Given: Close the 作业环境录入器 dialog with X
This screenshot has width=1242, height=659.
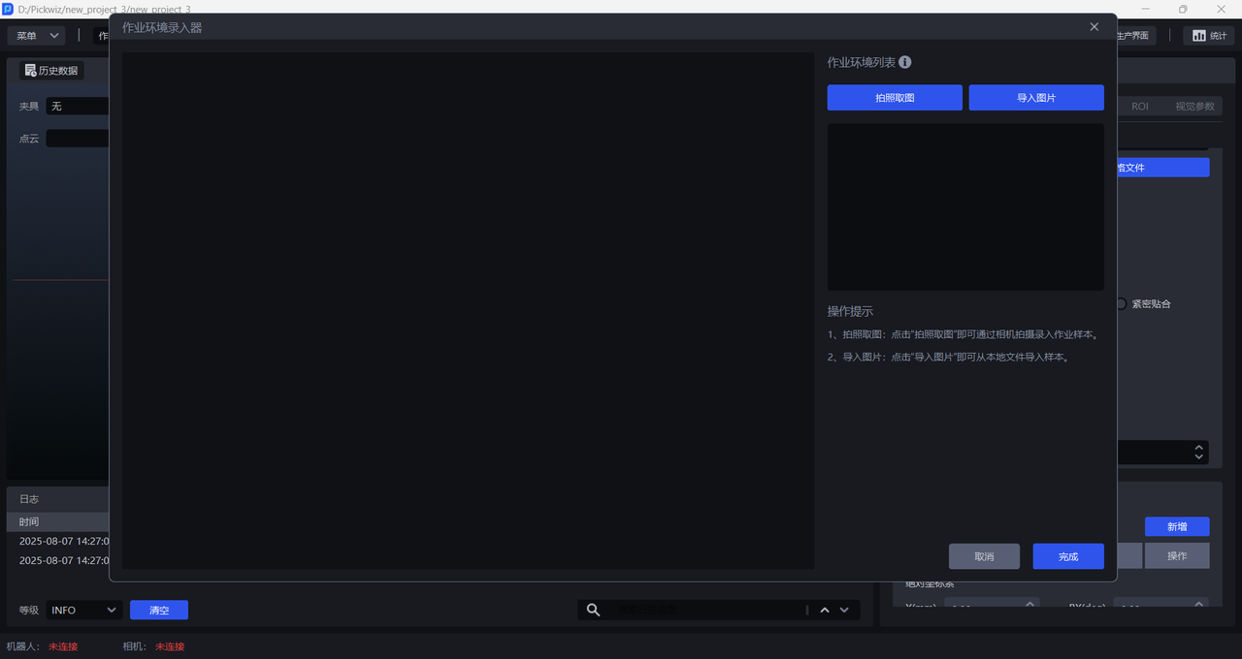Looking at the screenshot, I should (1094, 27).
